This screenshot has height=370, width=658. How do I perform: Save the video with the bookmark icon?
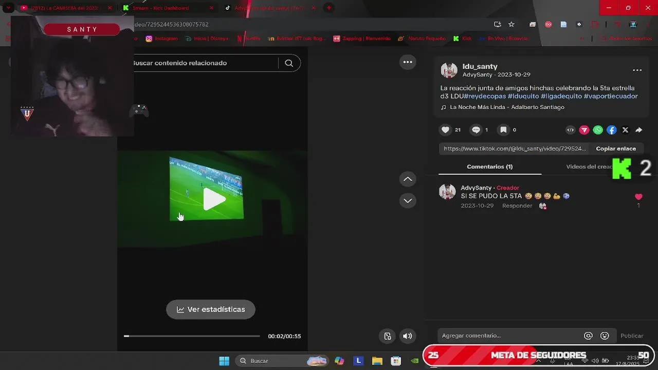504,130
